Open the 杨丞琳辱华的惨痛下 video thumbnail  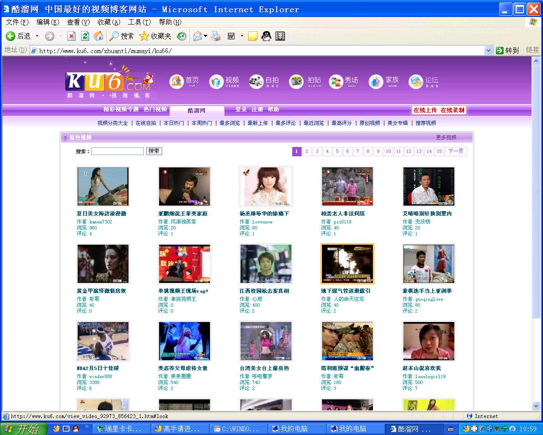click(x=266, y=186)
